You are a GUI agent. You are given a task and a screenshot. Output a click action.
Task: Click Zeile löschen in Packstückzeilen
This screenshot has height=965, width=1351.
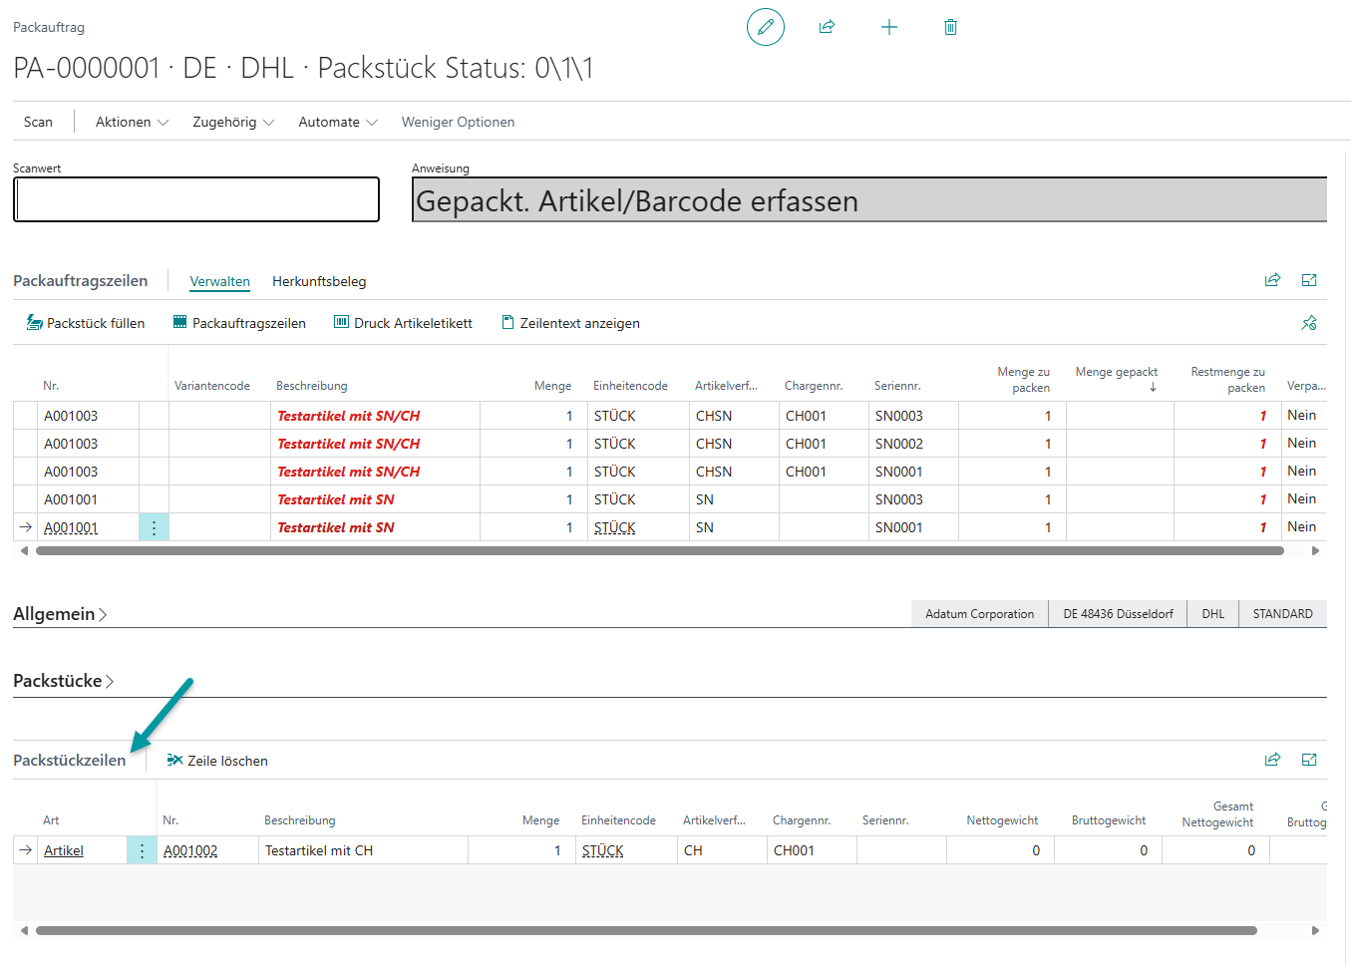(217, 761)
